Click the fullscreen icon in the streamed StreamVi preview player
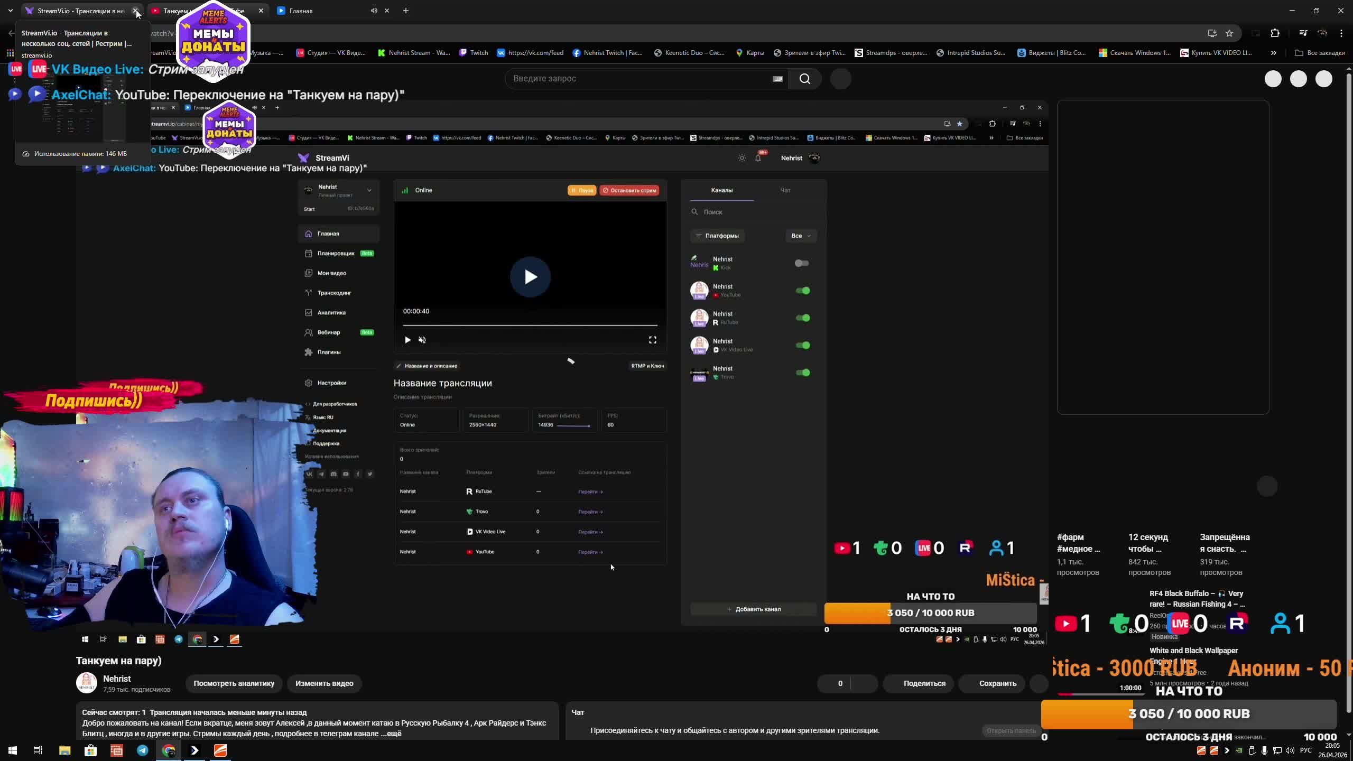Viewport: 1353px width, 761px height. click(653, 340)
